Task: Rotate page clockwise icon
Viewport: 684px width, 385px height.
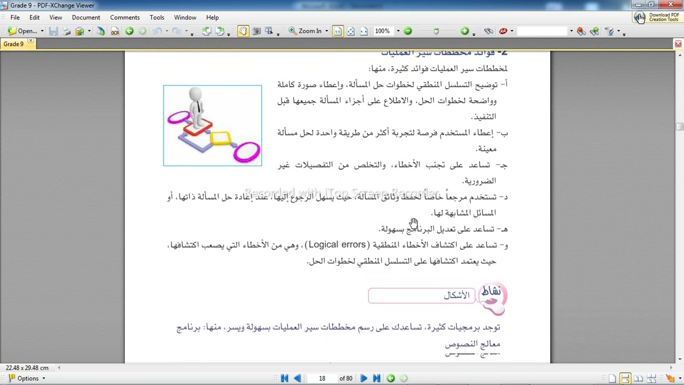Action: (220, 31)
